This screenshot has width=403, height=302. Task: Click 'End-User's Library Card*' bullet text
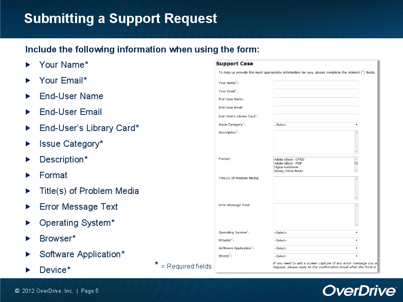89,128
